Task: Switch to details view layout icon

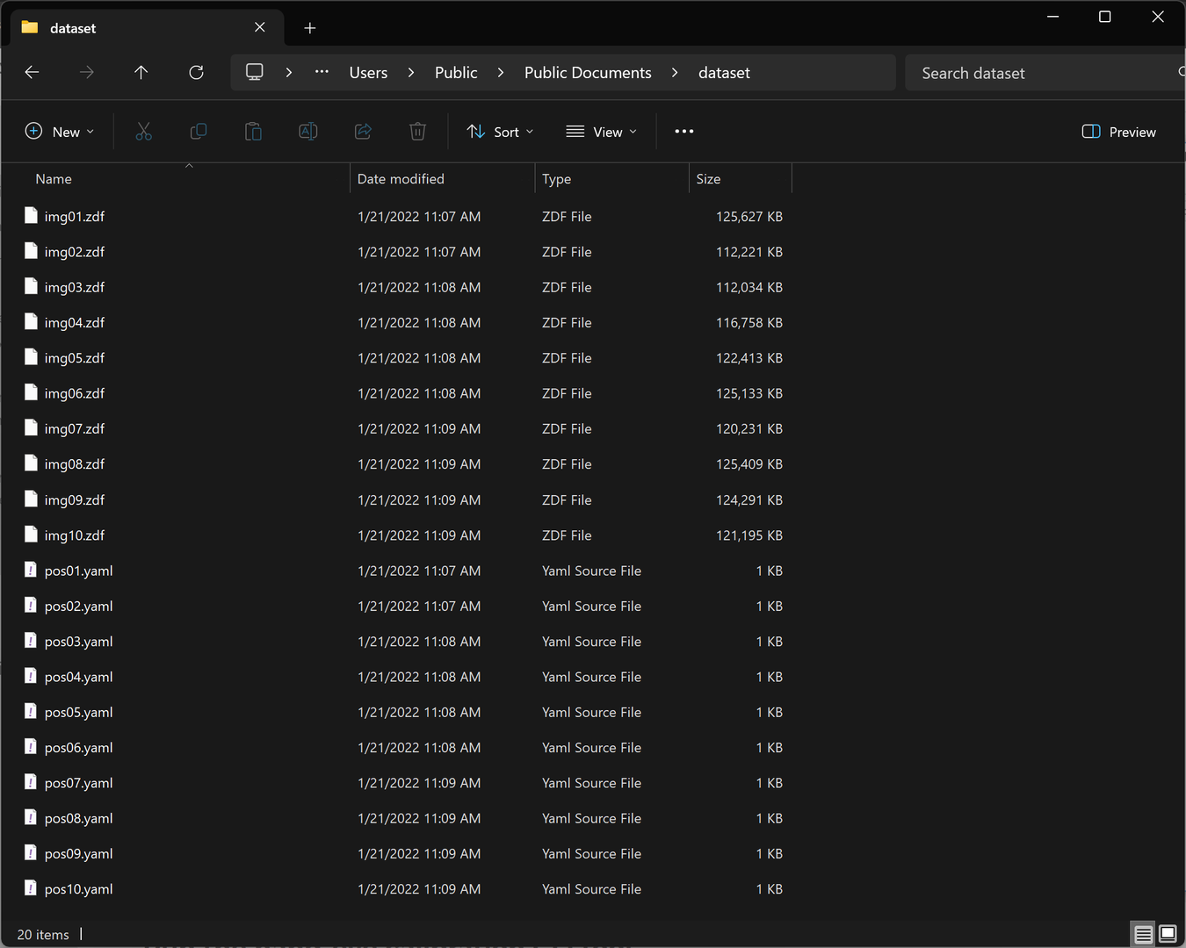Action: coord(1143,934)
